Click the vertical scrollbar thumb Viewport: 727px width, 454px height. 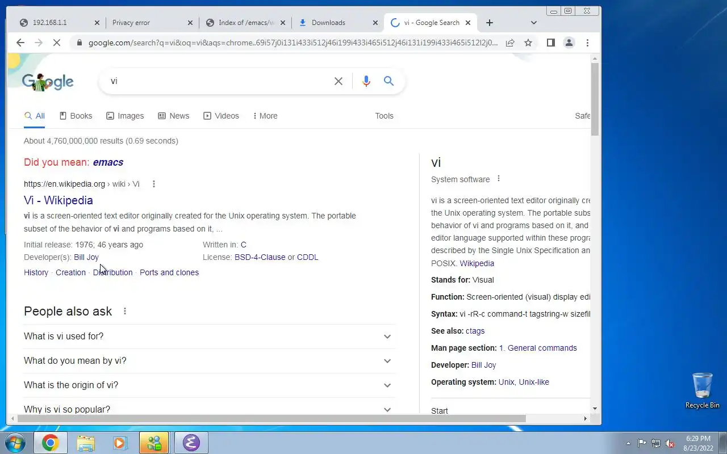tap(595, 99)
